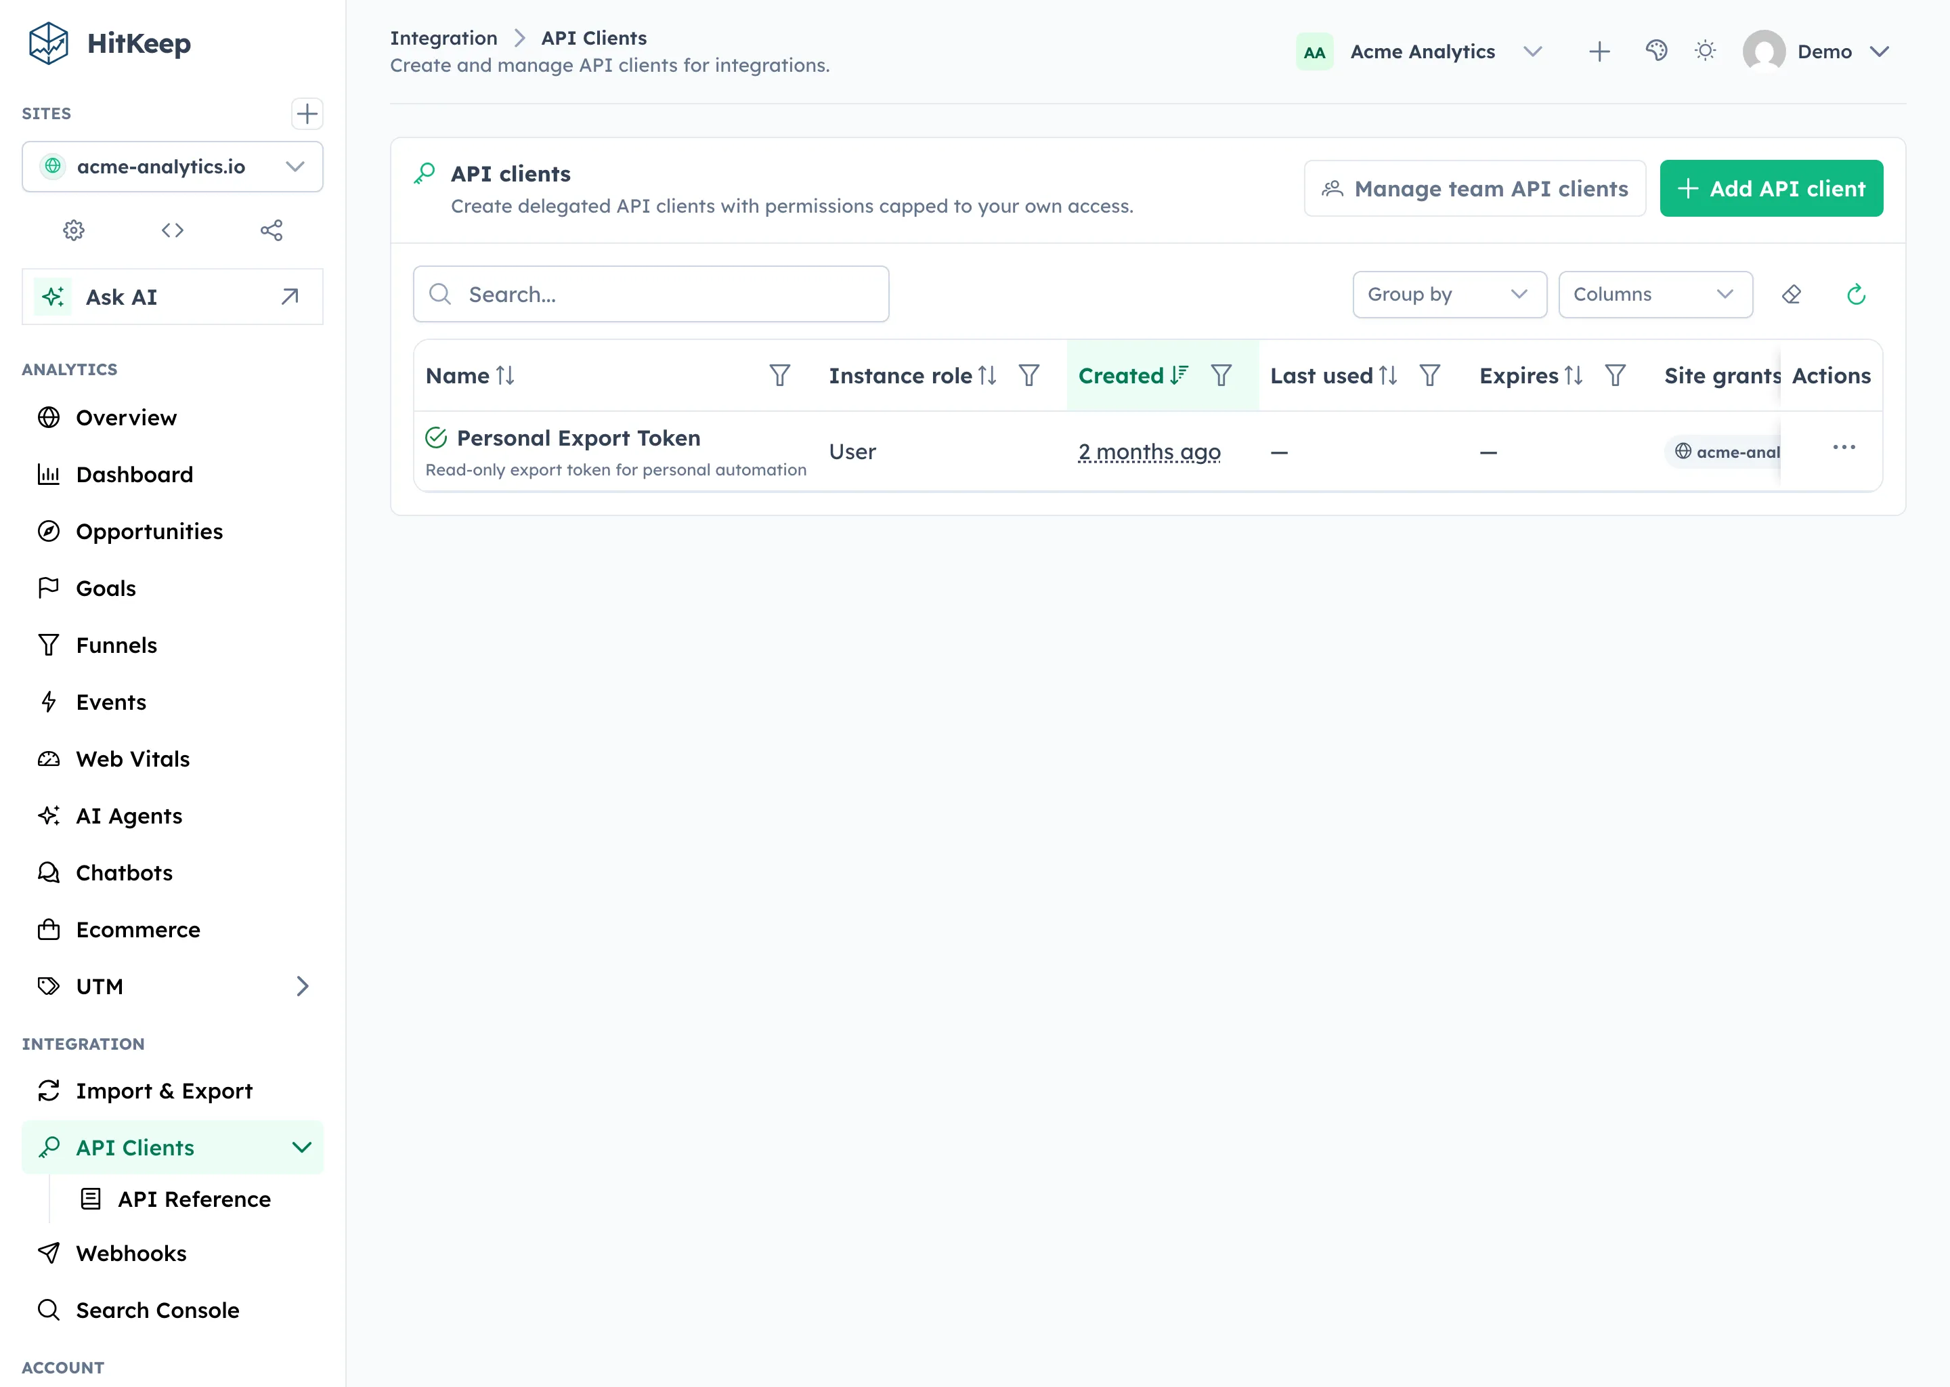Click the Integration breadcrumb link
Screen dimensions: 1950x1387
443,39
